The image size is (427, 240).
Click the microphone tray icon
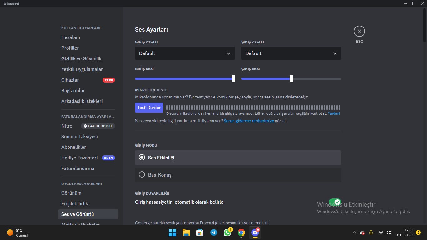[371, 232]
